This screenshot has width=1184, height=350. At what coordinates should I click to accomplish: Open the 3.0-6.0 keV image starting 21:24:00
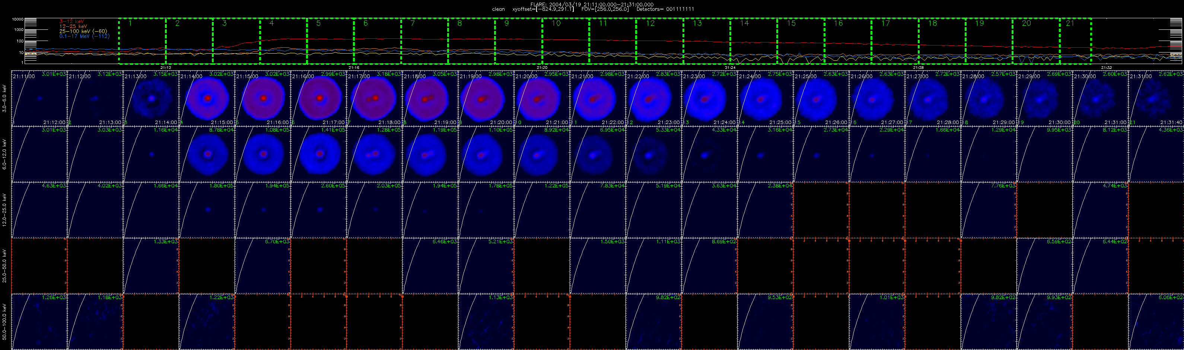pyautogui.click(x=765, y=98)
